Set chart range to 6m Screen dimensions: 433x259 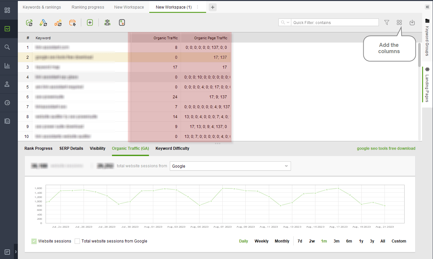(x=349, y=241)
